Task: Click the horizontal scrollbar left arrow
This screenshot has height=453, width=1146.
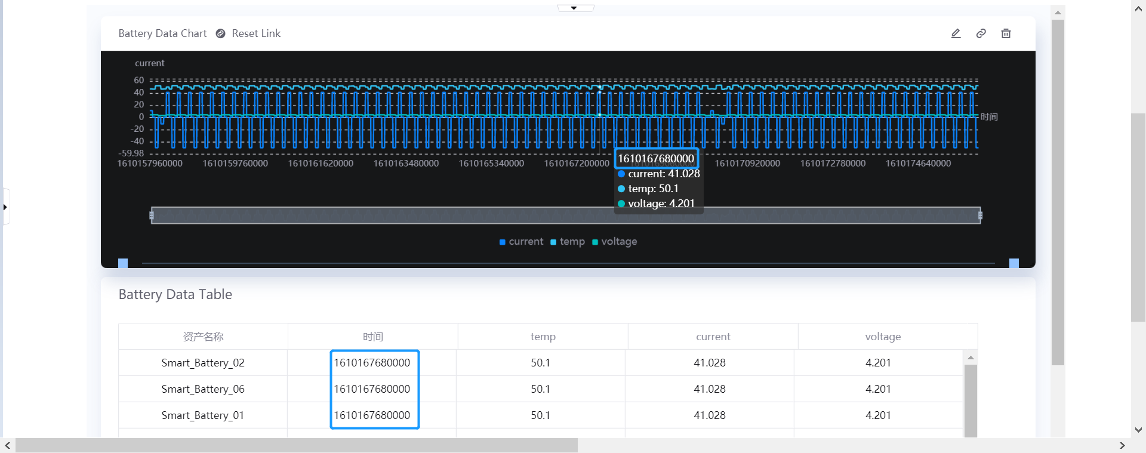Action: 8,445
